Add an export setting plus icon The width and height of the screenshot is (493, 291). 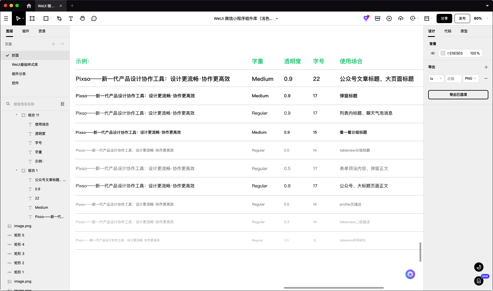pos(486,67)
